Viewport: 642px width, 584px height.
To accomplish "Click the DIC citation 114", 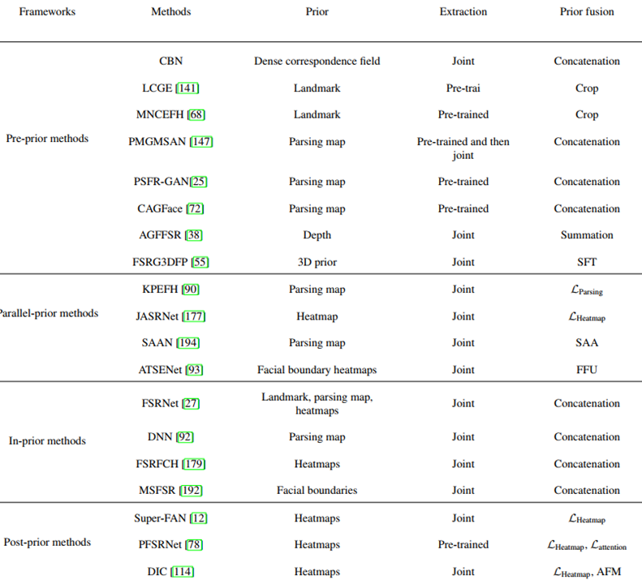I will 182,572.
